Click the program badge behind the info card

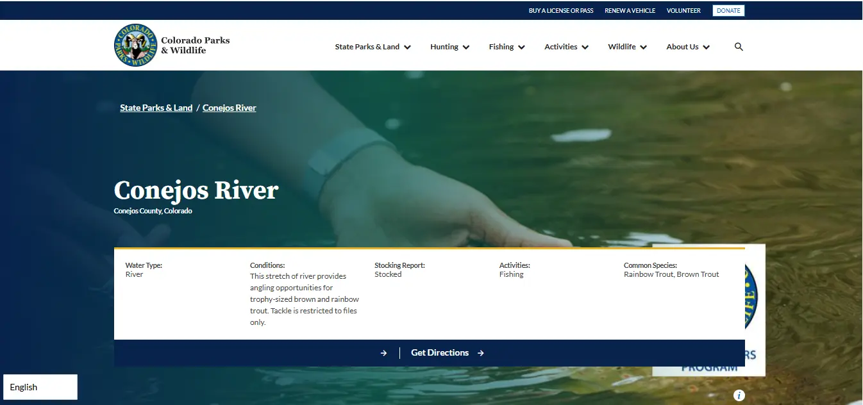pos(755,310)
